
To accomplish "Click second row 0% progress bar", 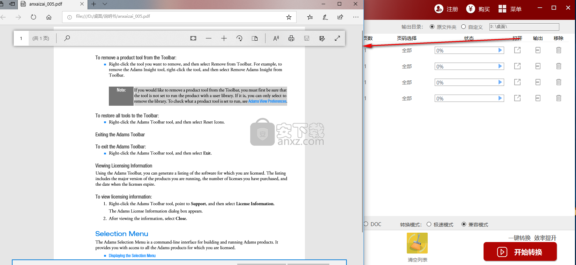I will tap(469, 66).
